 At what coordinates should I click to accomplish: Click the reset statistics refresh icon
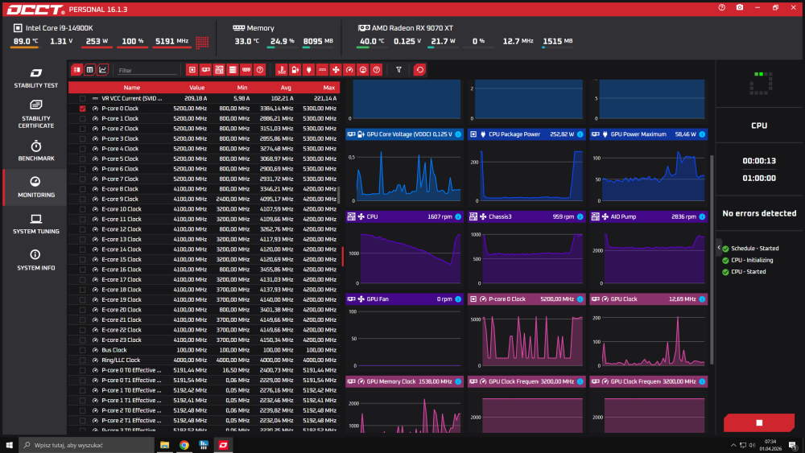click(419, 70)
